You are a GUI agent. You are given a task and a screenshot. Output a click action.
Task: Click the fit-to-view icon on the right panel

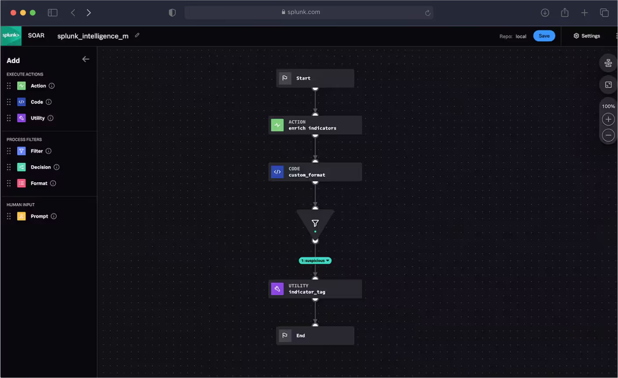coord(608,84)
